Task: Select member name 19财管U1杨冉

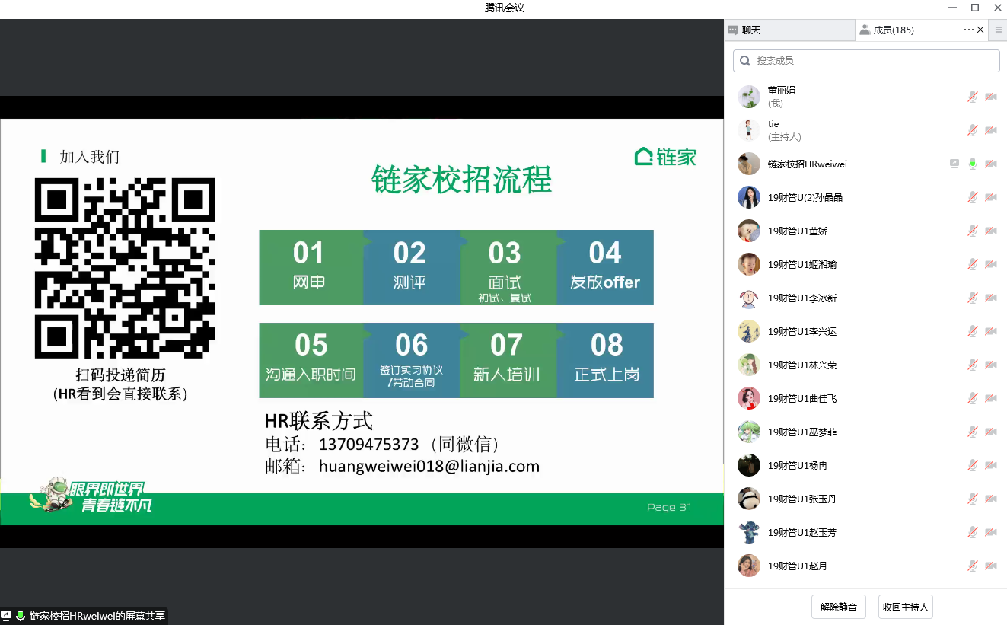Action: click(x=798, y=465)
